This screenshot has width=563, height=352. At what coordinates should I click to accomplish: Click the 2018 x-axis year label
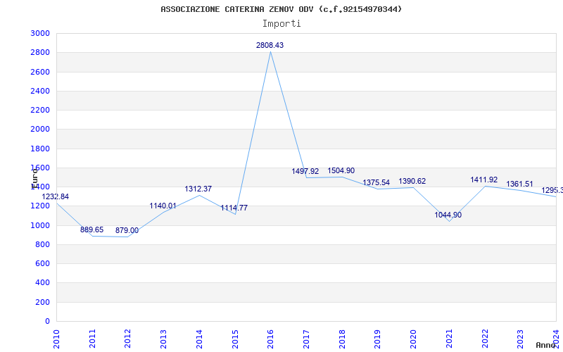(342, 339)
